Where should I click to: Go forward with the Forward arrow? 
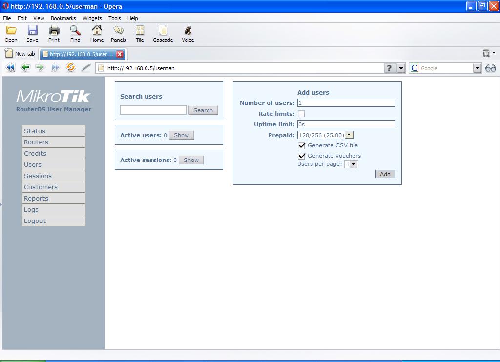40,67
